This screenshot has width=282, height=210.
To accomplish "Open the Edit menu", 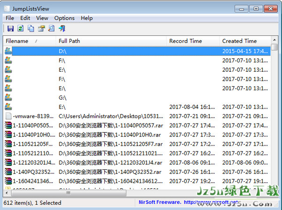I will point(25,18).
